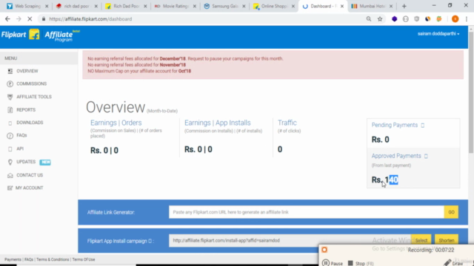Image resolution: width=474 pixels, height=266 pixels.
Task: Click the Terms Of Use footer link
Action: (84, 259)
